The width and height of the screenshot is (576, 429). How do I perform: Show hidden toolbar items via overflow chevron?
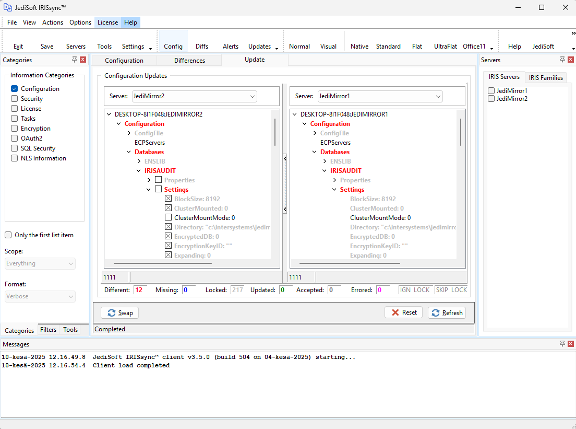[x=573, y=33]
